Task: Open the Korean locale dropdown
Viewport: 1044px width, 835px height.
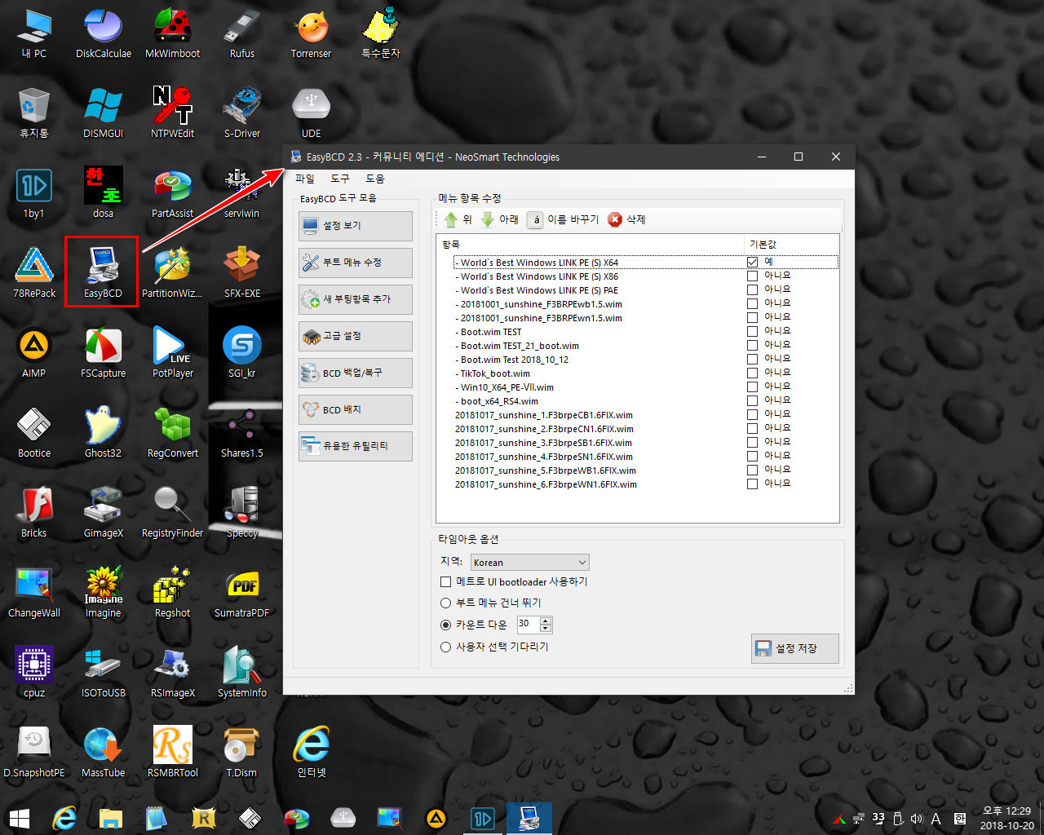Action: [x=529, y=562]
